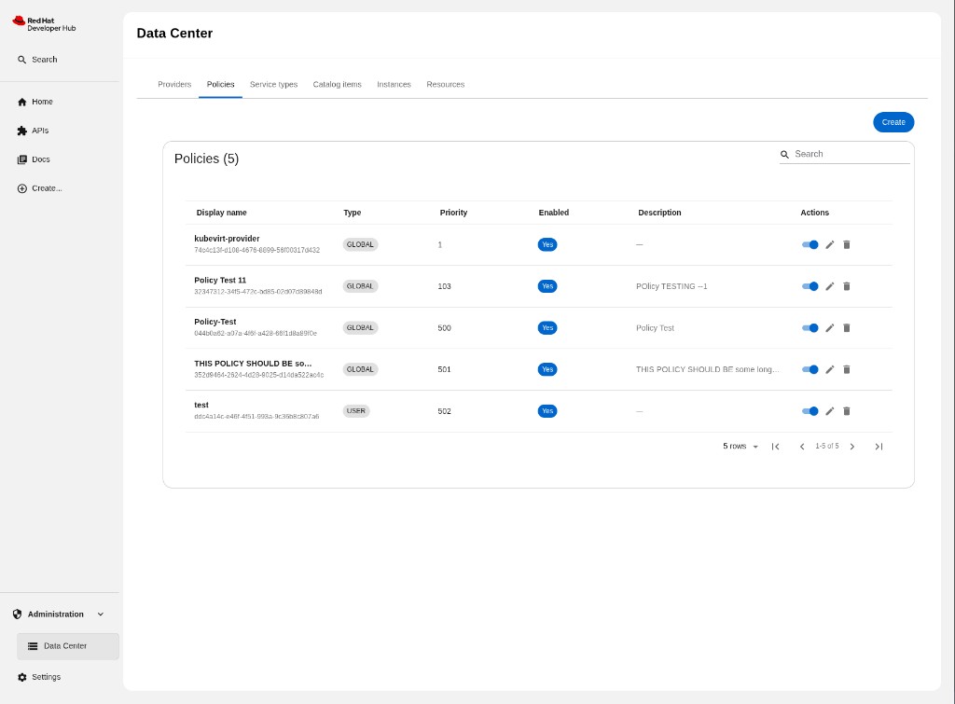The image size is (955, 704).
Task: Sort by Display name column
Action: click(221, 213)
